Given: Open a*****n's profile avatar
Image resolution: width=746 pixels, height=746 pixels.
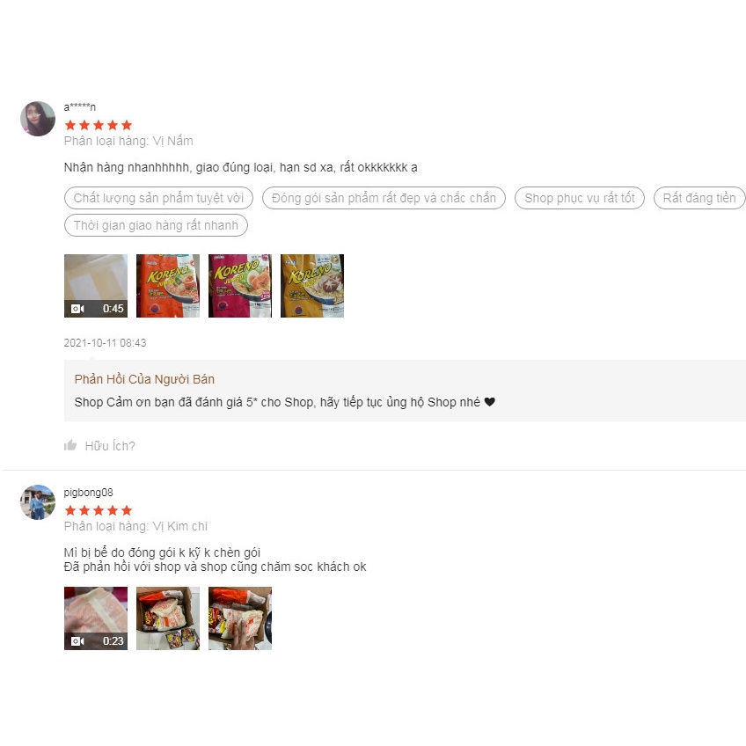Looking at the screenshot, I should [x=38, y=119].
